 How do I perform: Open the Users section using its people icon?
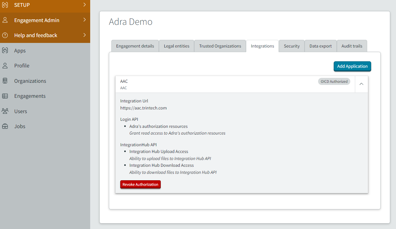tap(5, 111)
